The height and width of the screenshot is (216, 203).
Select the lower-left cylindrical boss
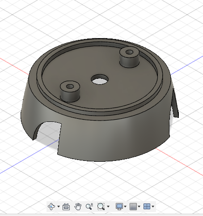[70, 91]
